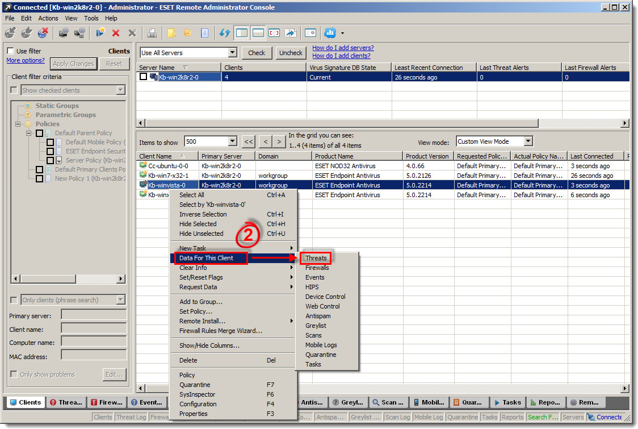Click the red-X globe disconnect icon
The image size is (638, 429).
click(43, 32)
